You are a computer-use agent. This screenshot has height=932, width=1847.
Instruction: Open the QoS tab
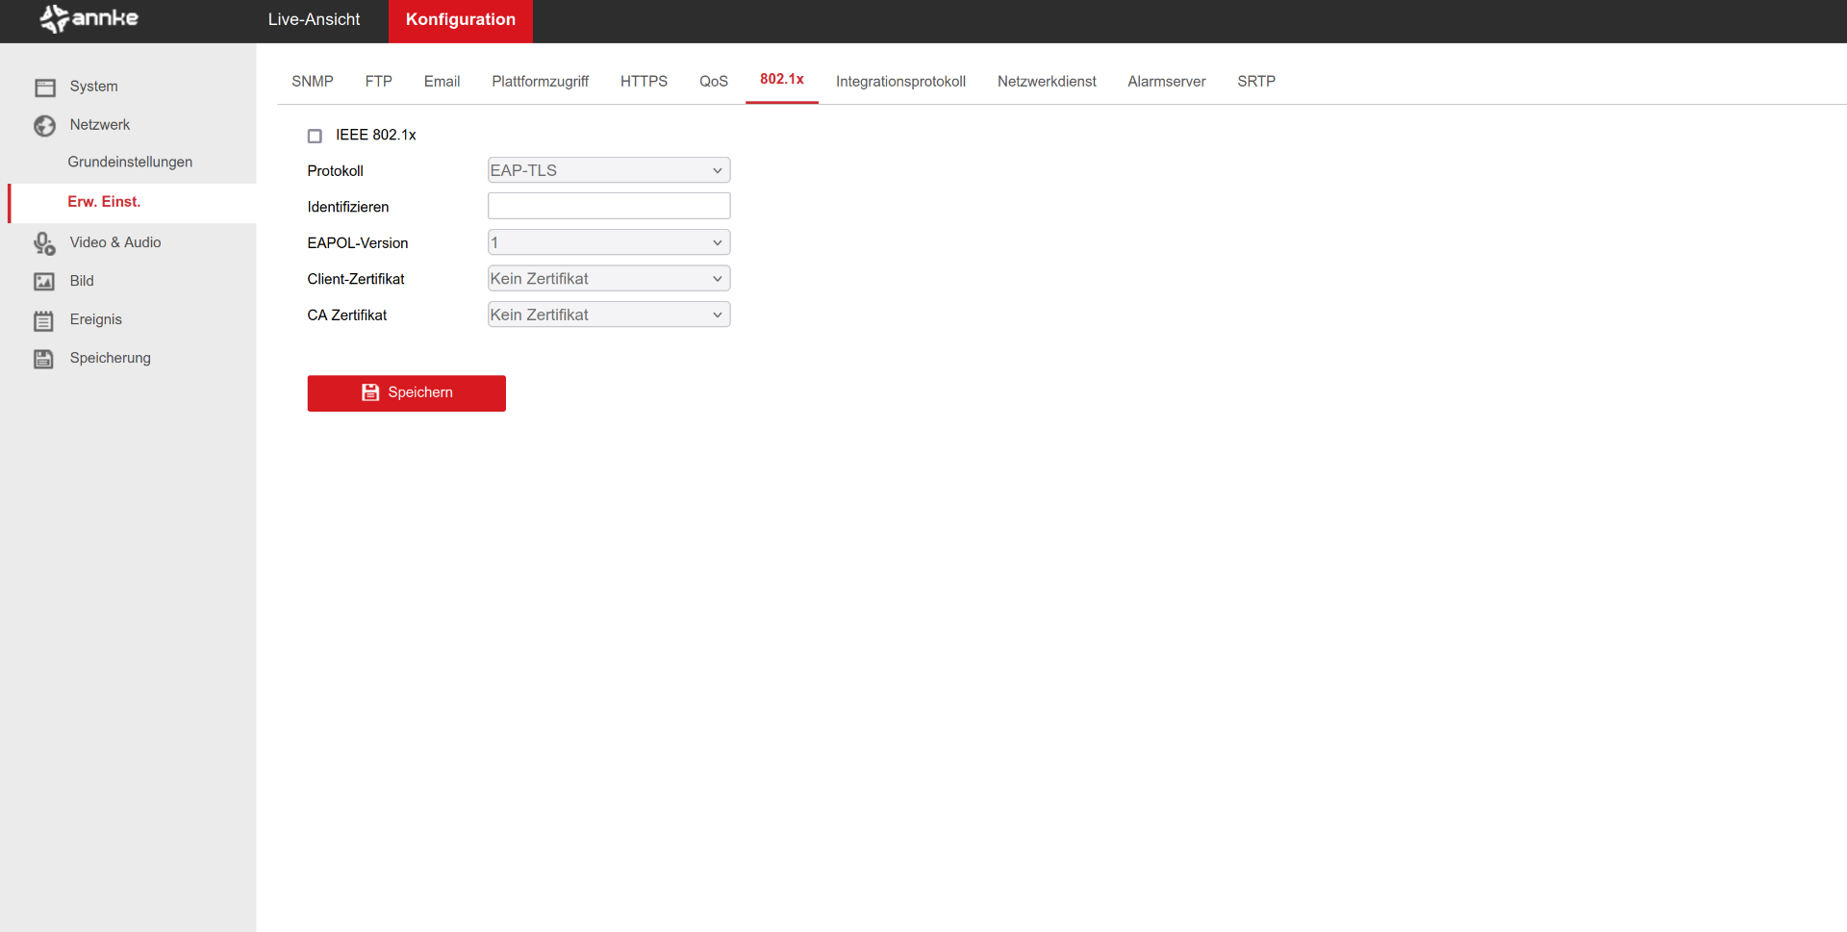[714, 82]
